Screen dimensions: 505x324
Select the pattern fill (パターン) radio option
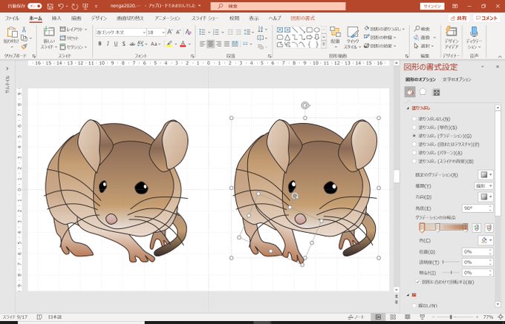tap(414, 153)
